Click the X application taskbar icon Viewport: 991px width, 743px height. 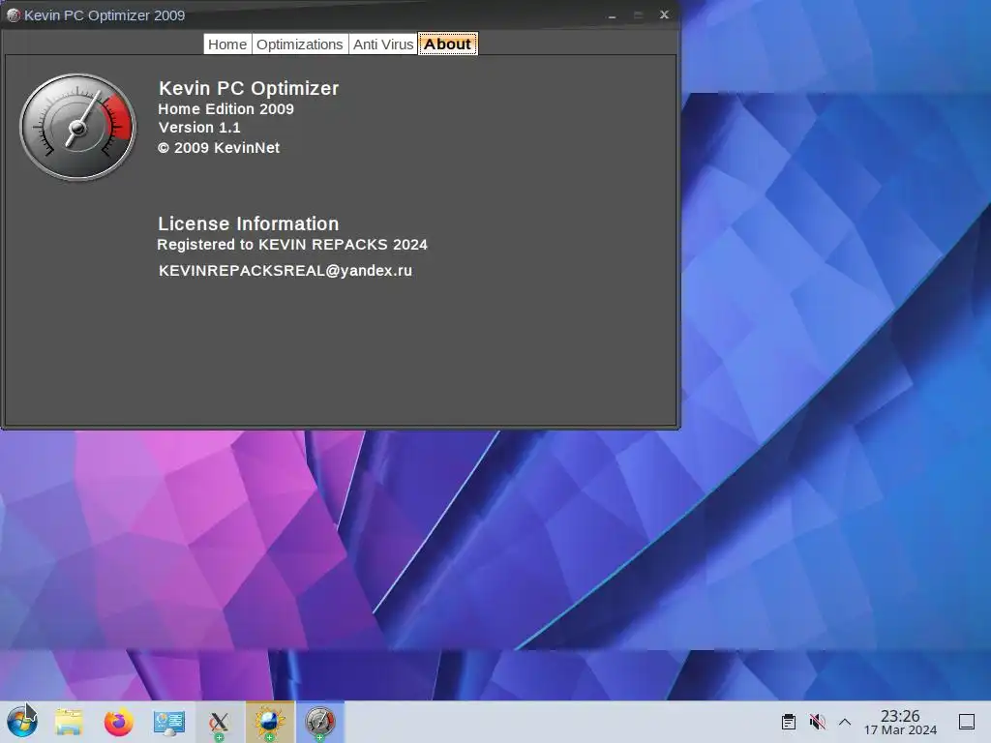220,722
